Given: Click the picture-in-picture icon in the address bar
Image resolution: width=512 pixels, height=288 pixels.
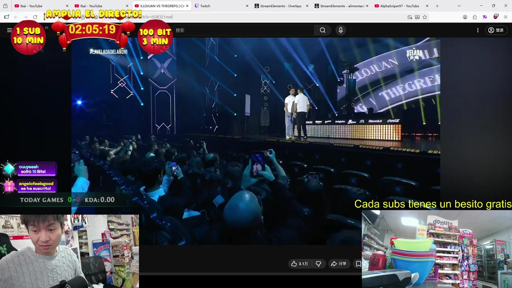Looking at the screenshot, I should [410, 17].
